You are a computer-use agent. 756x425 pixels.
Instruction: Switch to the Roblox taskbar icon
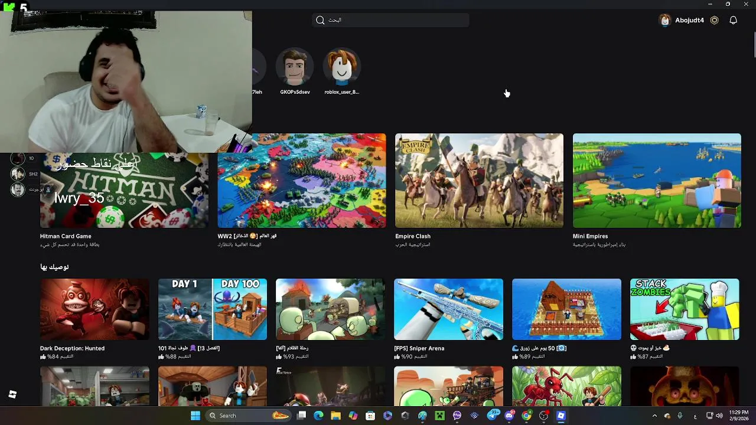click(x=561, y=416)
